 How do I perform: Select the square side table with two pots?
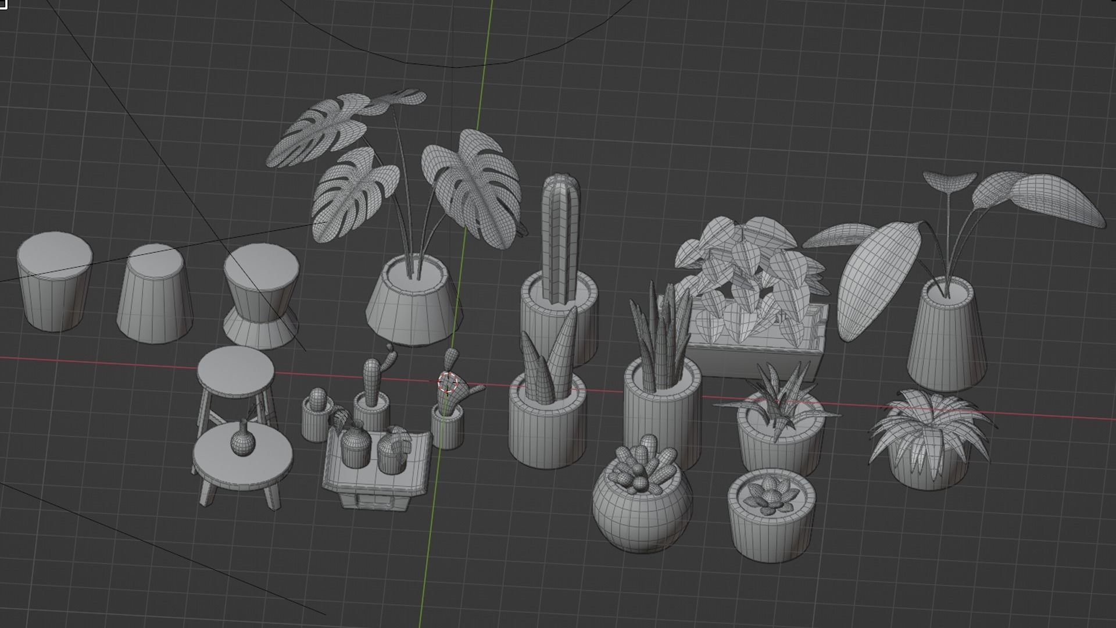pos(377,477)
